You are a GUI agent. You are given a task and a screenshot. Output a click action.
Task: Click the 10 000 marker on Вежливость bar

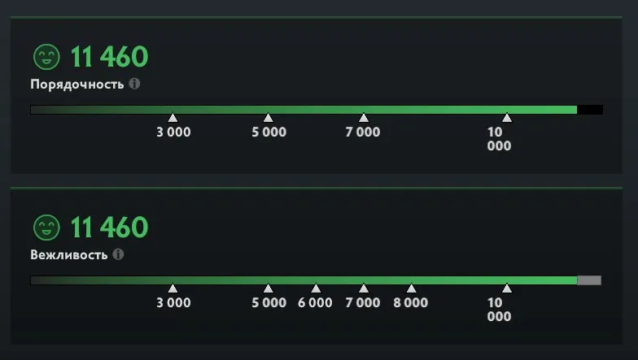[x=506, y=288]
